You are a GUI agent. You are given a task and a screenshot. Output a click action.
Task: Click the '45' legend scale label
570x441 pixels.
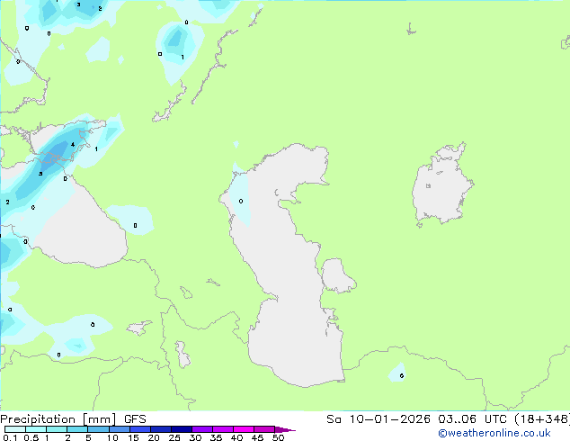point(257,437)
